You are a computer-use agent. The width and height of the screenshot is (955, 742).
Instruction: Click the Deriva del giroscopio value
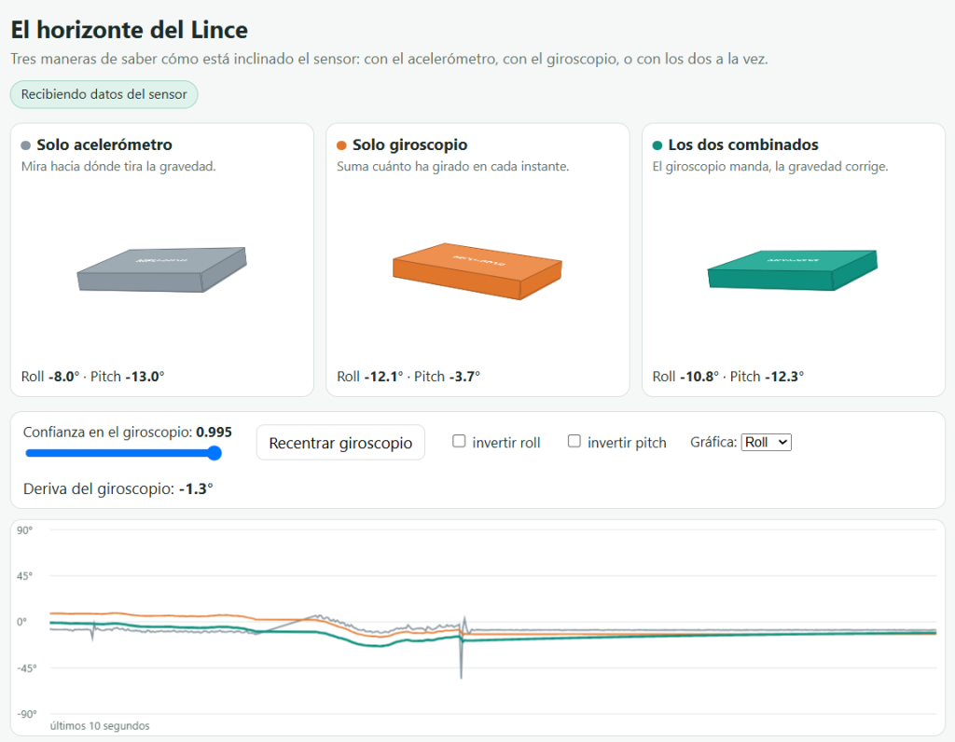pyautogui.click(x=196, y=488)
